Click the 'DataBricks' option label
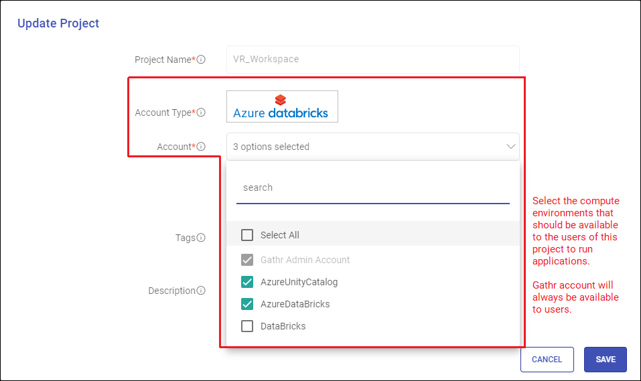 click(x=283, y=326)
